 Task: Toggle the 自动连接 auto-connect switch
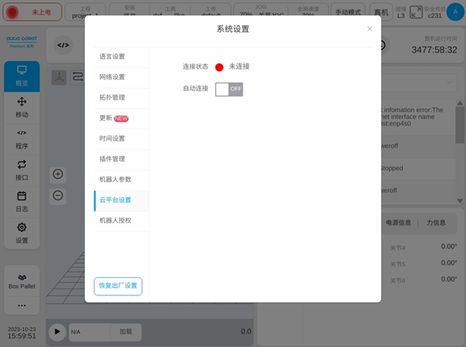(229, 89)
